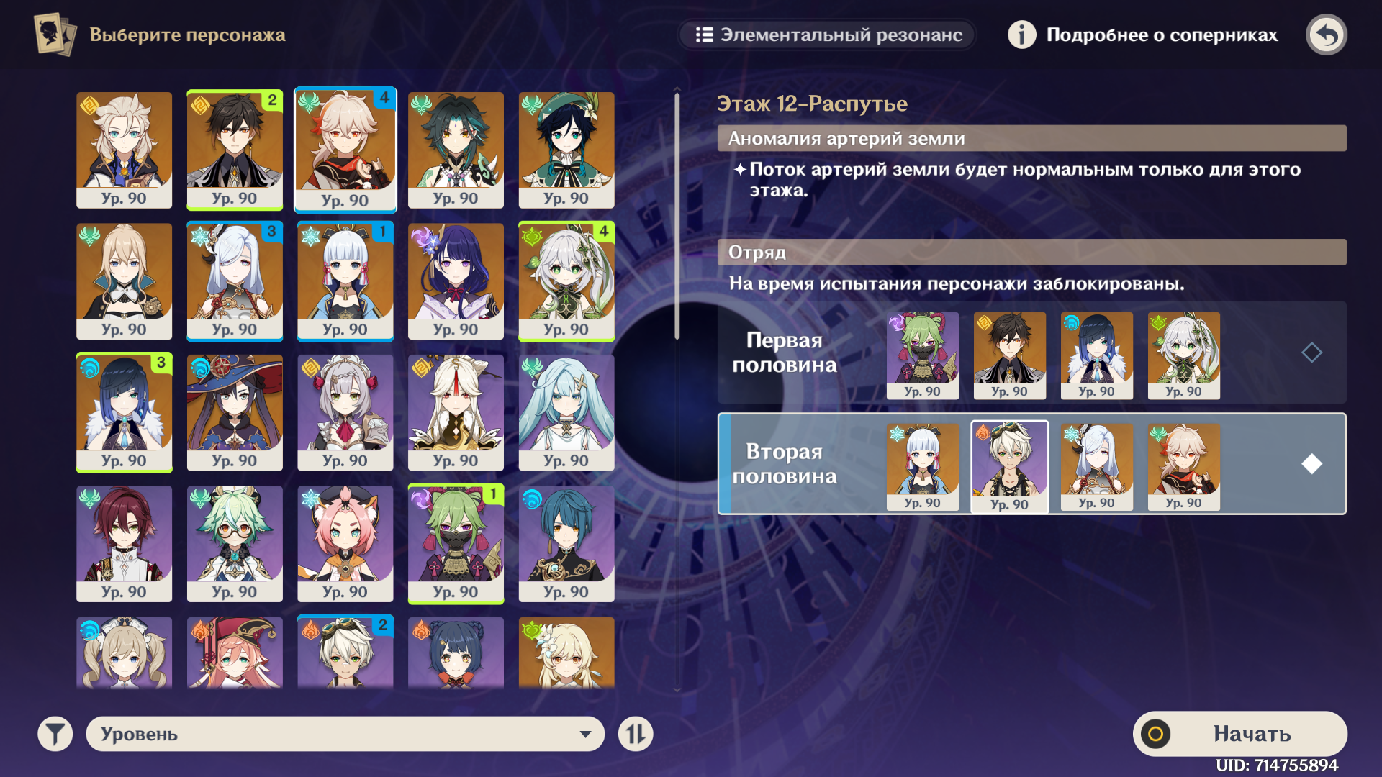Click pyro character in second team

click(x=1009, y=467)
